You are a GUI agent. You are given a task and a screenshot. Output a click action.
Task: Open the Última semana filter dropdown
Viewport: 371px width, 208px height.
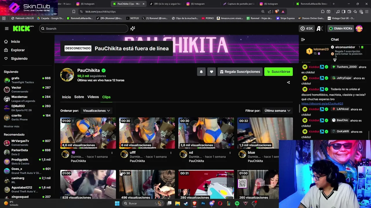(277, 111)
